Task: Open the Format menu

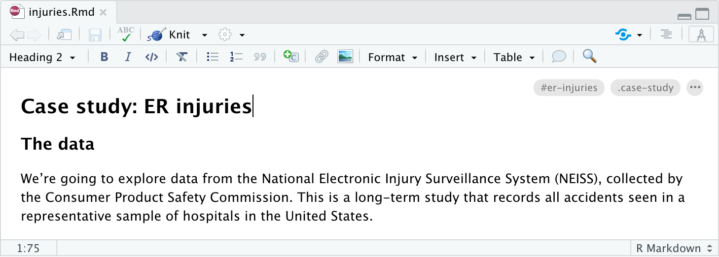Action: (393, 57)
